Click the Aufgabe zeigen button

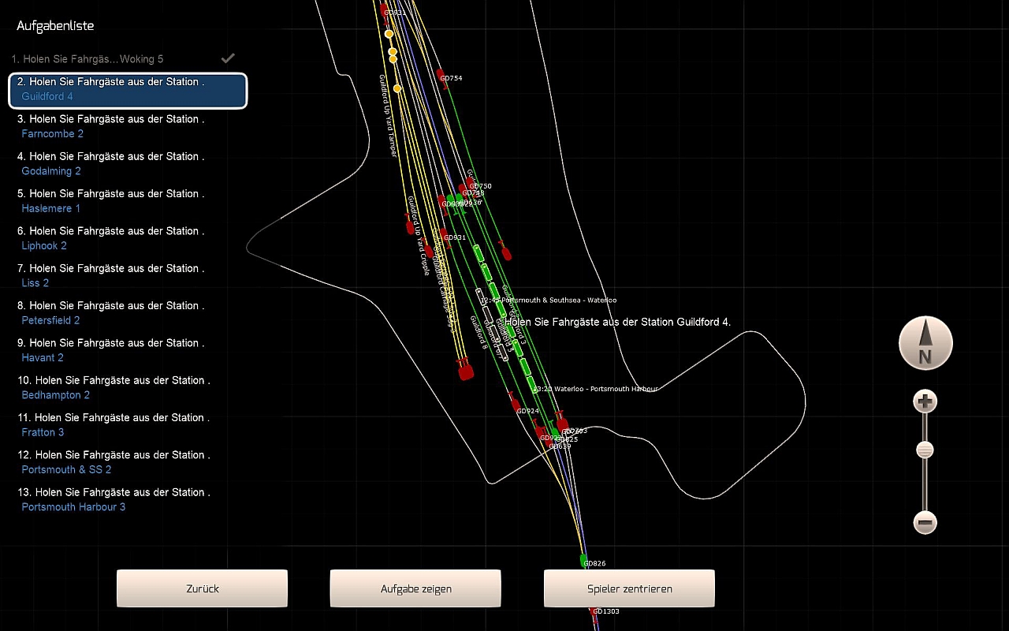(x=415, y=588)
